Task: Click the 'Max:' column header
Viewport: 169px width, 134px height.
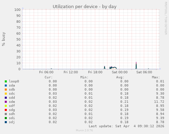Action: pyautogui.click(x=156, y=77)
